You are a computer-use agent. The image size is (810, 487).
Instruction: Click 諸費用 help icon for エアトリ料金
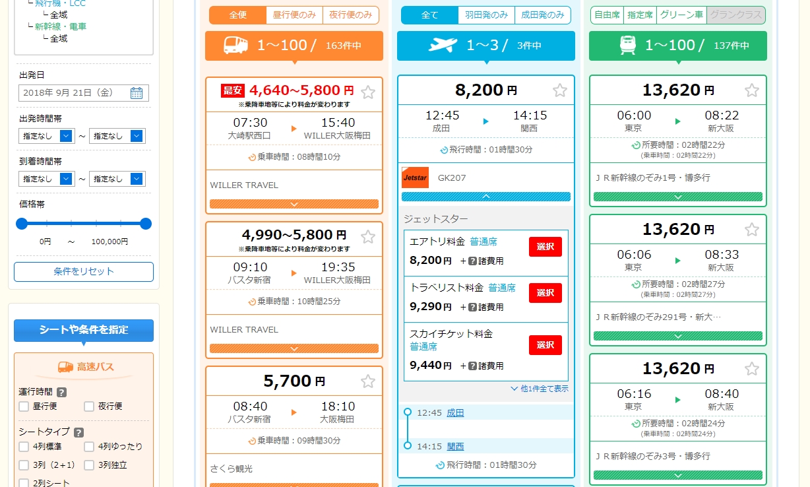pos(472,261)
